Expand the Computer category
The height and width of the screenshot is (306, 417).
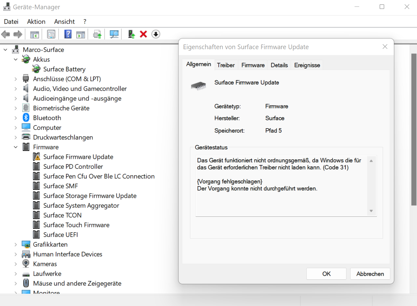pyautogui.click(x=16, y=128)
